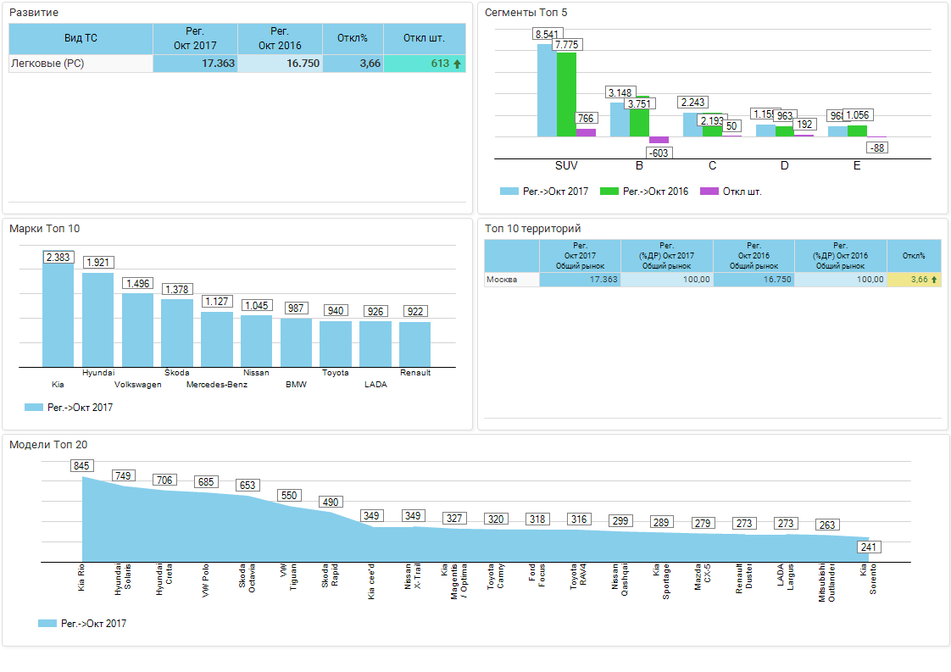This screenshot has width=951, height=672.
Task: Click purple negative bar labeled -603
Action: [659, 140]
